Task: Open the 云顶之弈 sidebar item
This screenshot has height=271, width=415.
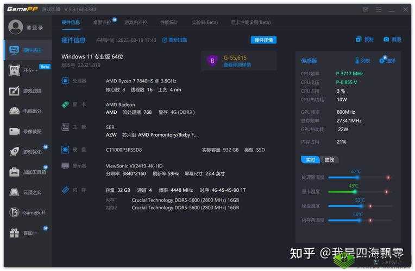Action: click(x=28, y=192)
